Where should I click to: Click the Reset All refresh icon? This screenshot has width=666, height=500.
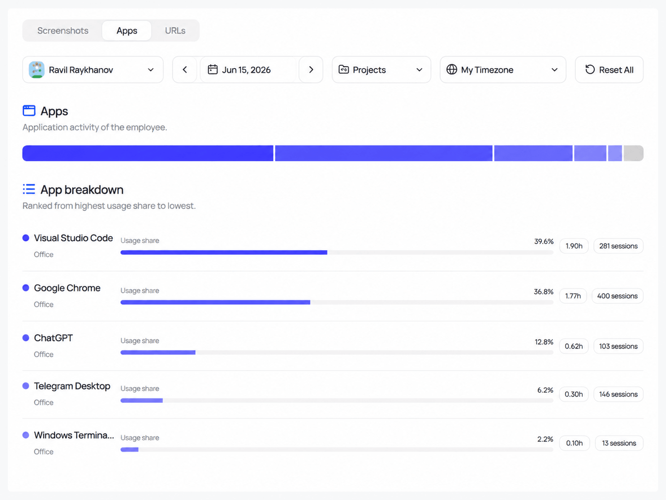(590, 70)
